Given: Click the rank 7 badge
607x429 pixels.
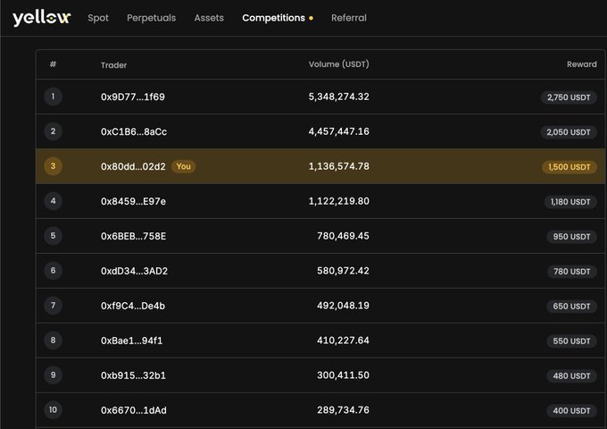Looking at the screenshot, I should 53,306.
